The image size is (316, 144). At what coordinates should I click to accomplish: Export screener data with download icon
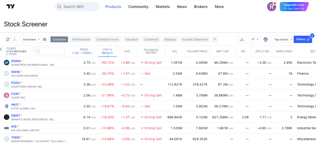point(242,39)
